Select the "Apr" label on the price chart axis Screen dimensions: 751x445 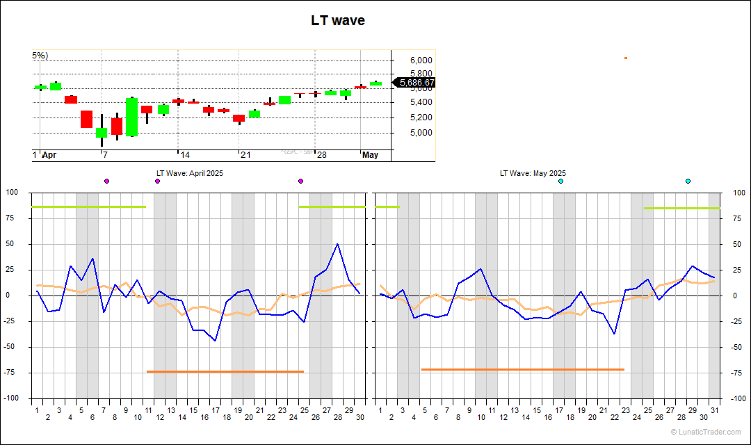[x=49, y=155]
